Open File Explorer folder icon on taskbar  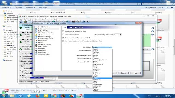pyautogui.click(x=12, y=96)
